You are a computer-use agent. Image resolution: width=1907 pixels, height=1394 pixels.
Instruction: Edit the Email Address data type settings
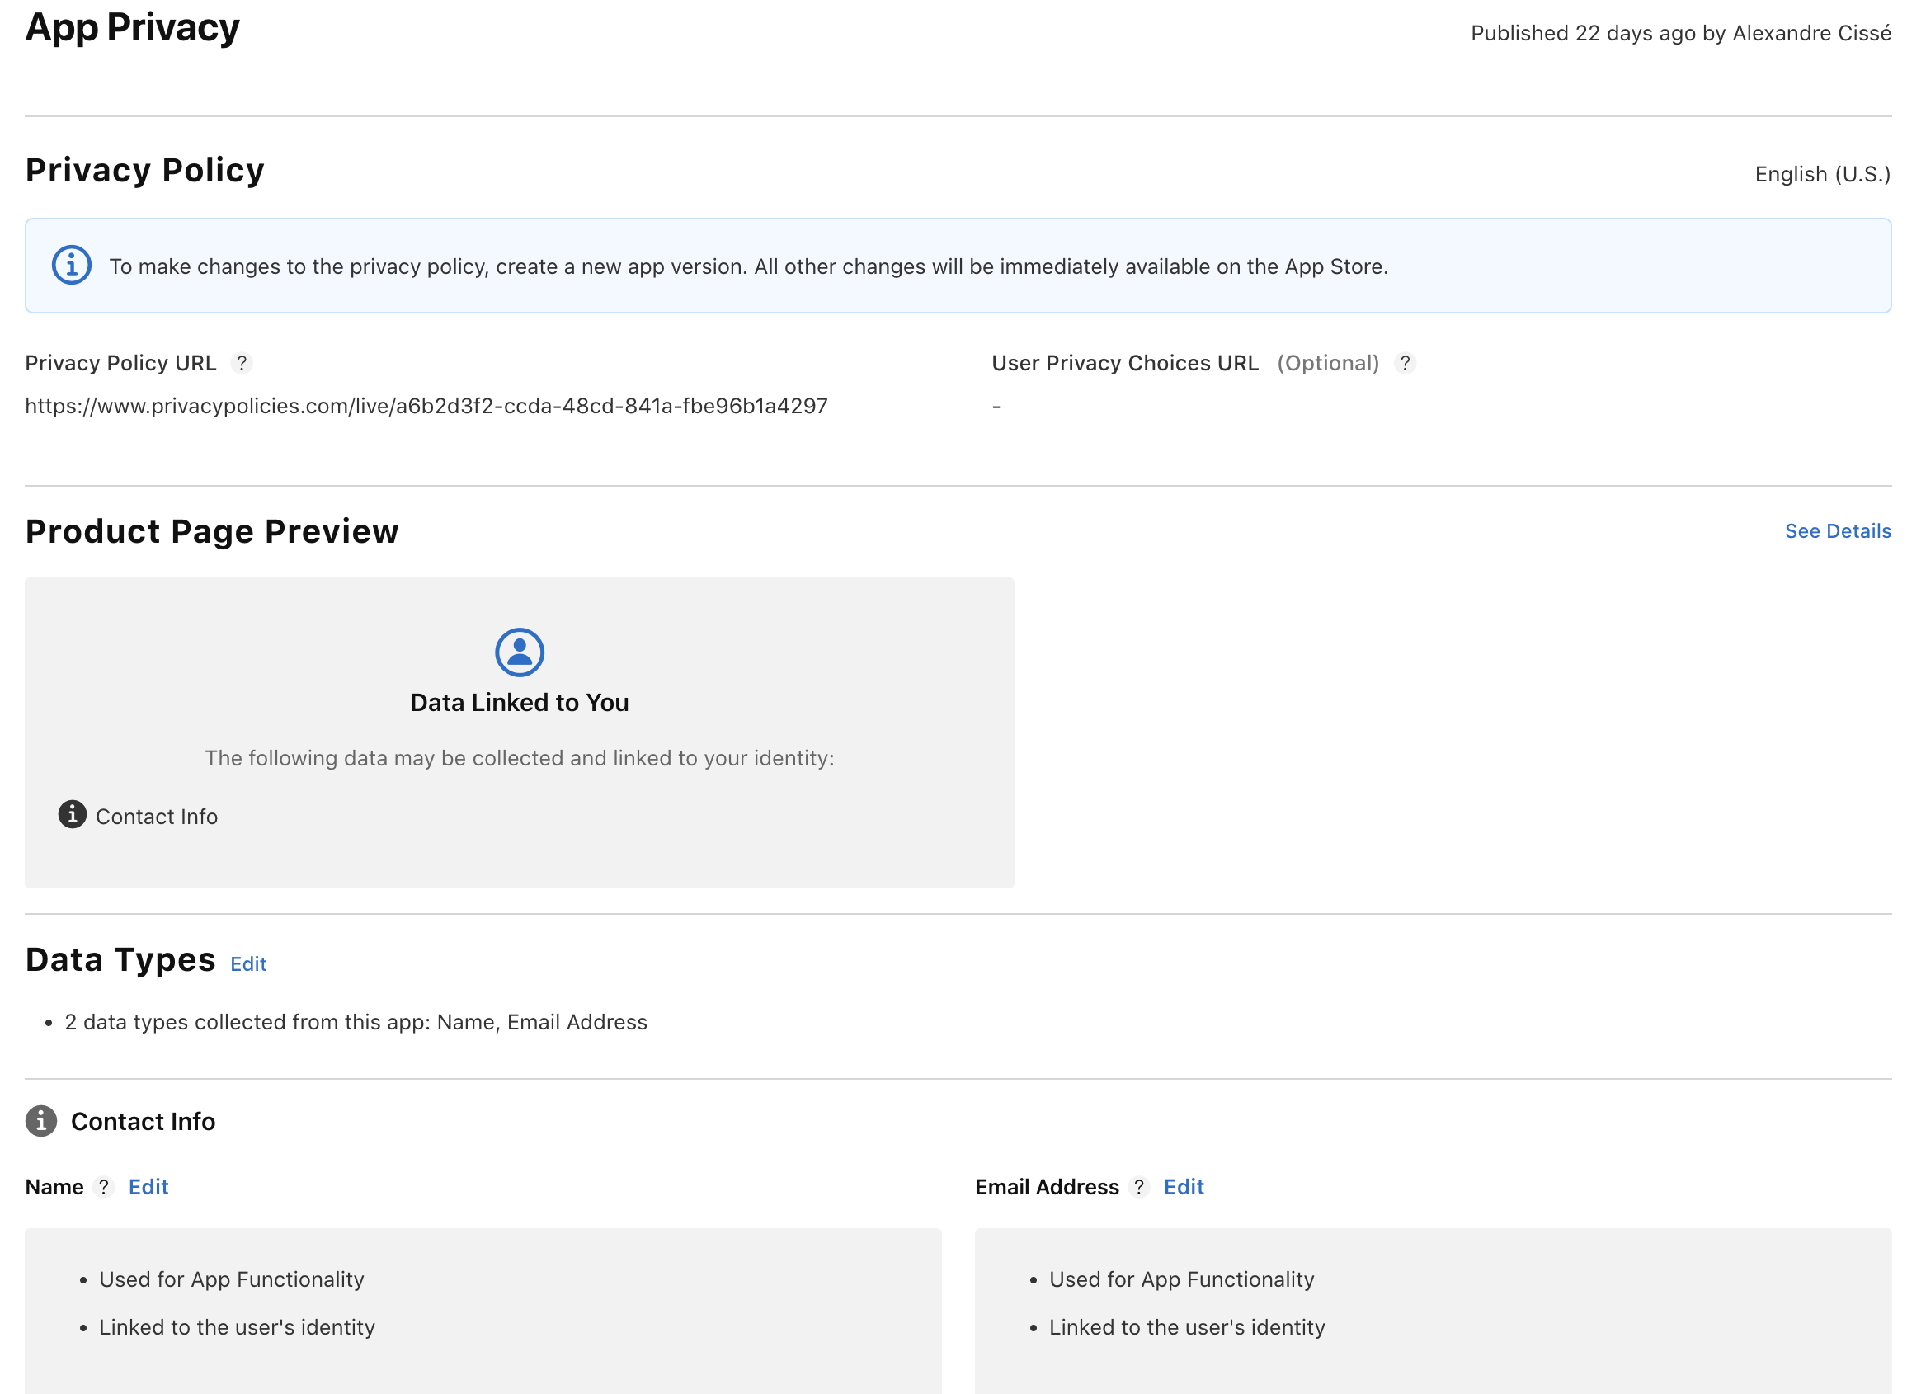pos(1184,1186)
